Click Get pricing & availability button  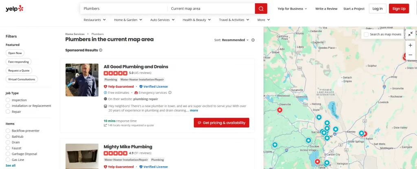tap(222, 123)
